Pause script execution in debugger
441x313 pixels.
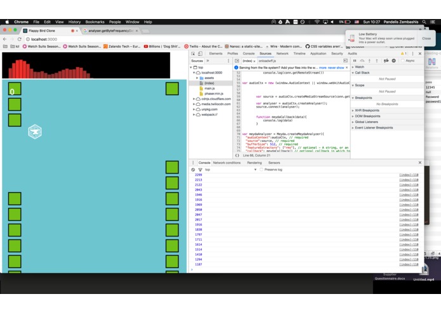[355, 61]
